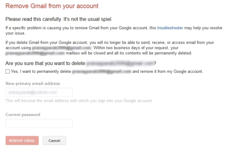Viewport: 227px width, 150px height.
Task: Click the blurred email before 'mailbox will be closed'
Action: (x=35, y=53)
